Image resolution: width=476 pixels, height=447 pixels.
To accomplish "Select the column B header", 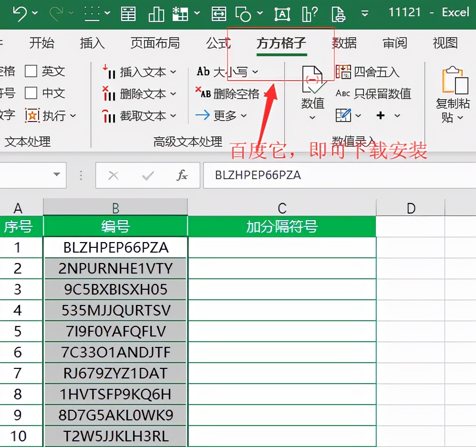I will (115, 207).
